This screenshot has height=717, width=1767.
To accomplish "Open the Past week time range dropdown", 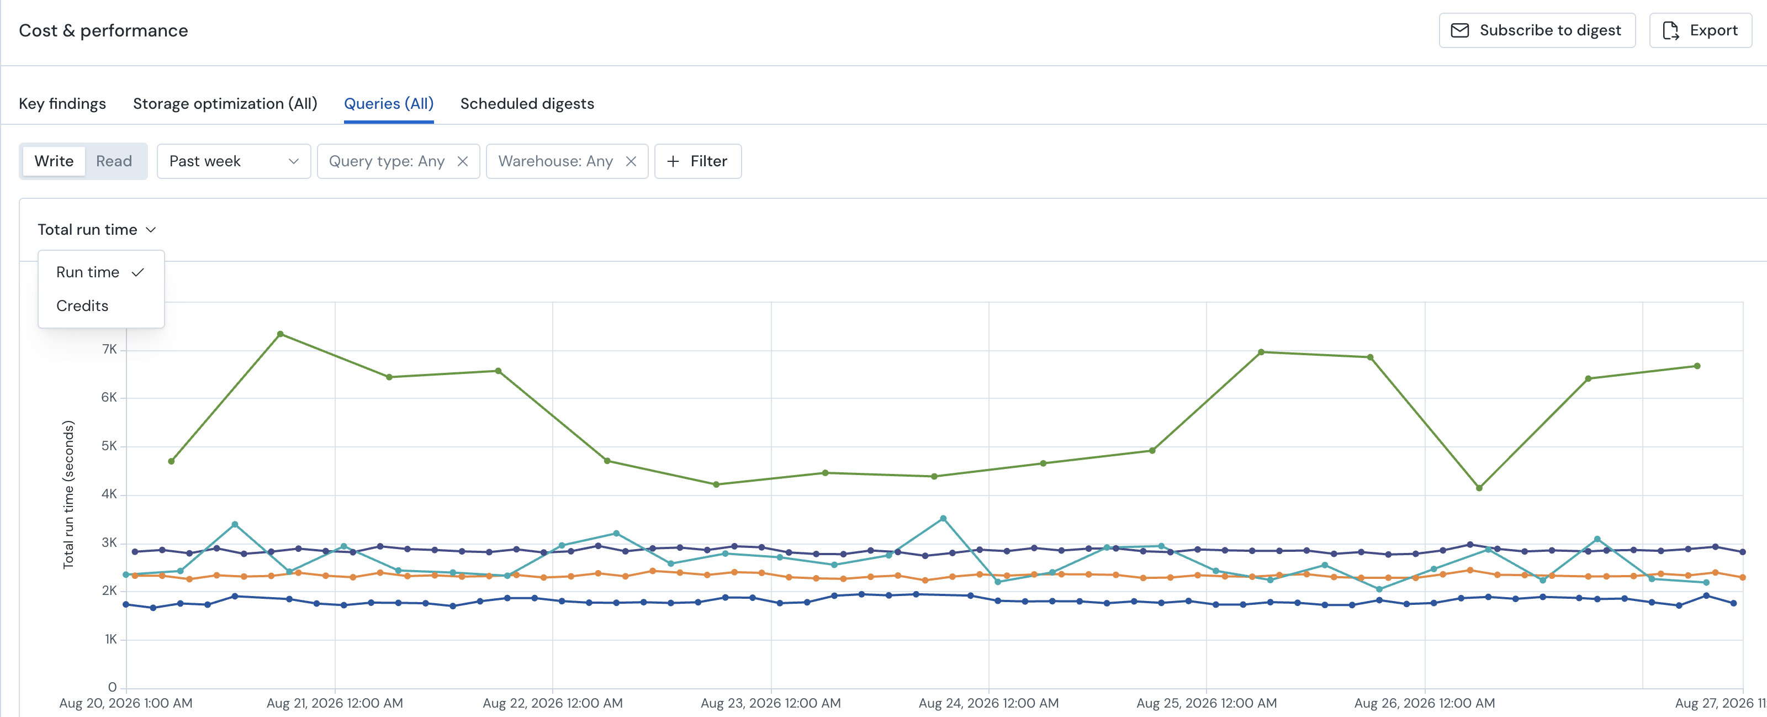I will 234,161.
